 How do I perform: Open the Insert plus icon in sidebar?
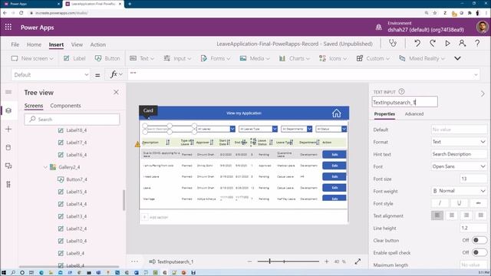(x=8, y=129)
